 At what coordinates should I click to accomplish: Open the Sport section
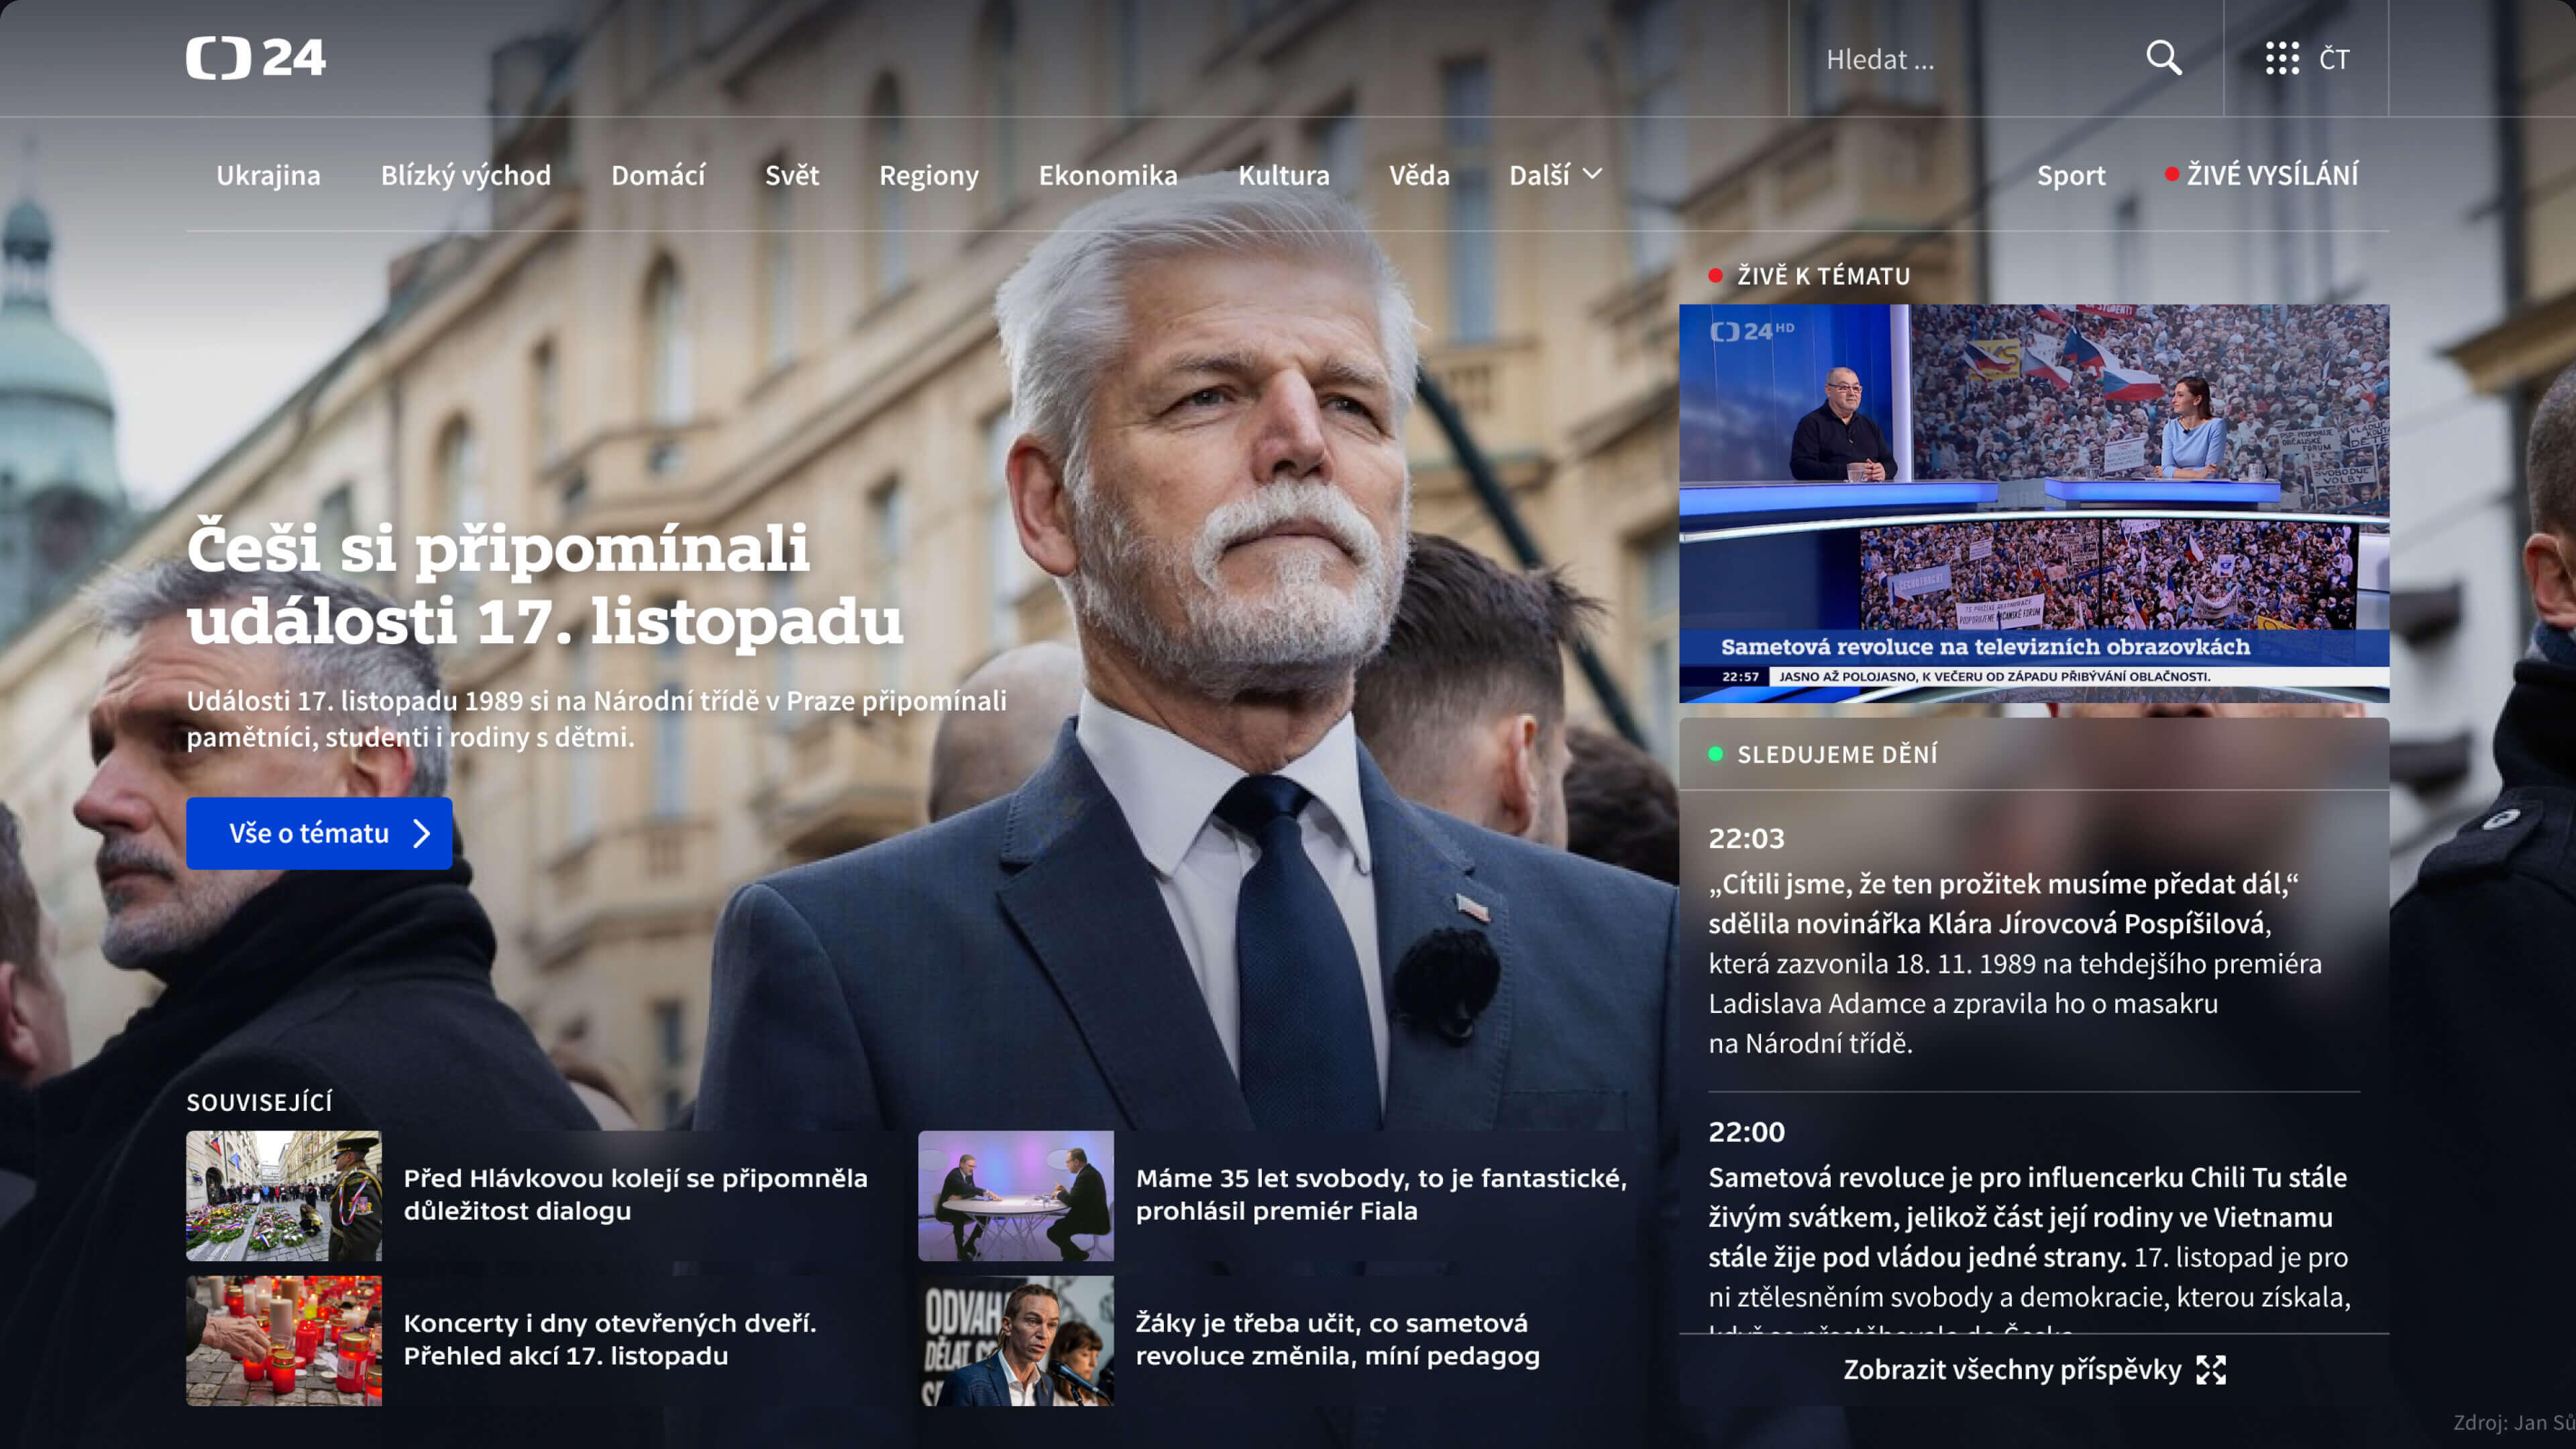coord(2071,175)
